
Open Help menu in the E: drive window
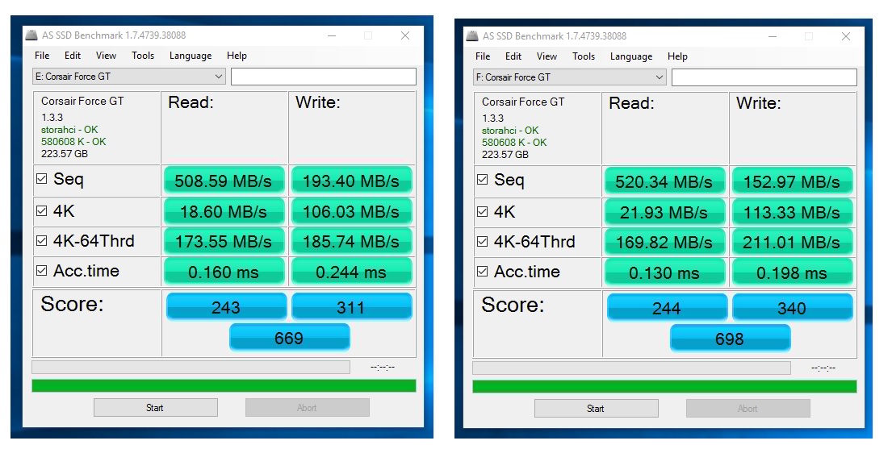tap(237, 55)
